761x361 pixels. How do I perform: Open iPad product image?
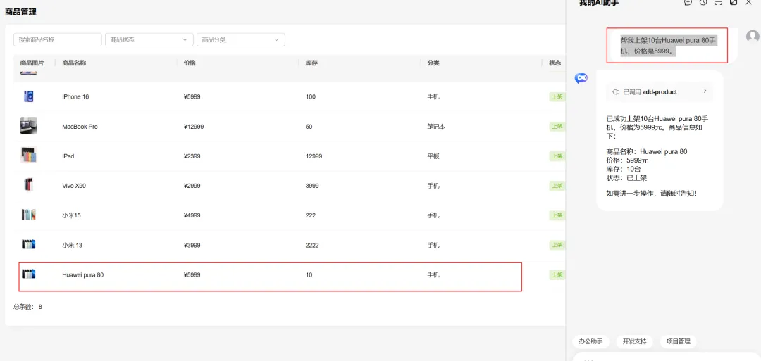[x=29, y=155]
